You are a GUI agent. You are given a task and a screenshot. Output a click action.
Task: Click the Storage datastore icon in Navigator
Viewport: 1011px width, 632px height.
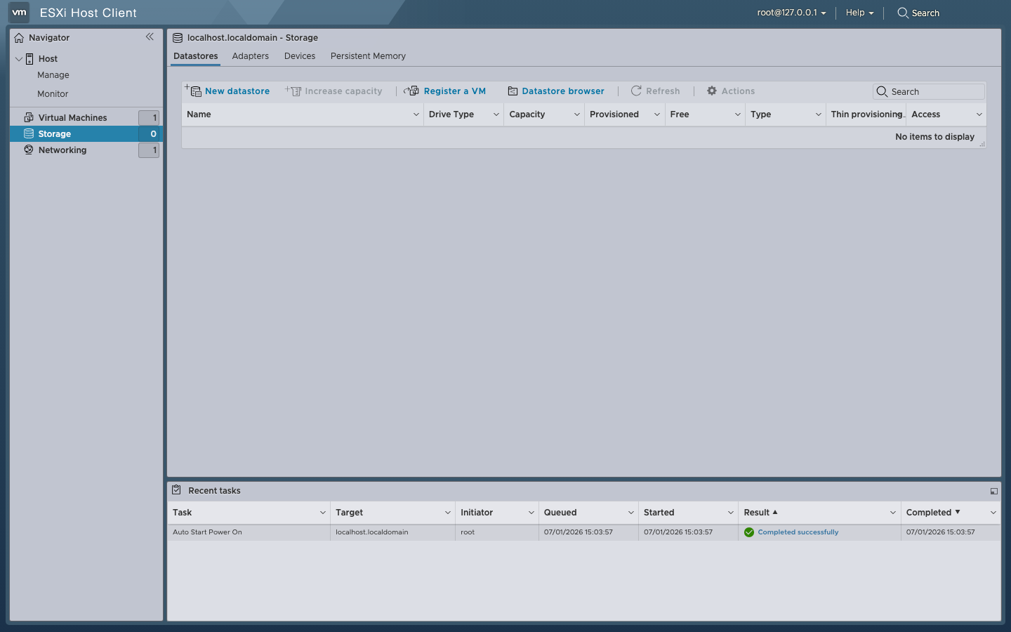tap(29, 133)
